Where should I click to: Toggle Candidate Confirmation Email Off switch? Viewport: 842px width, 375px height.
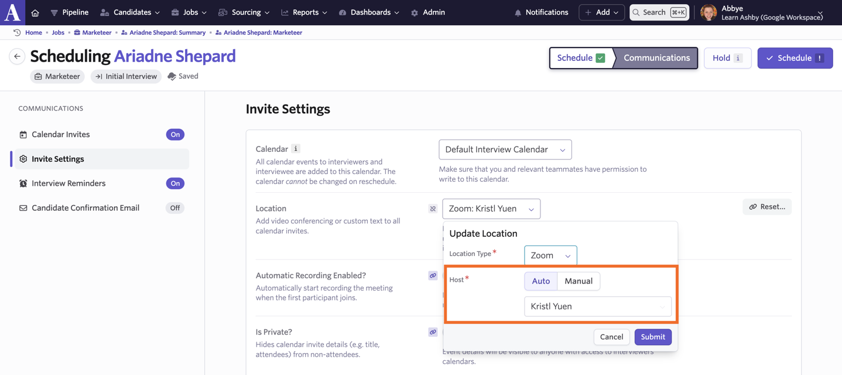[x=175, y=208]
